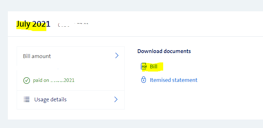
Task: Click the Download documents heading
Action: pos(164,51)
